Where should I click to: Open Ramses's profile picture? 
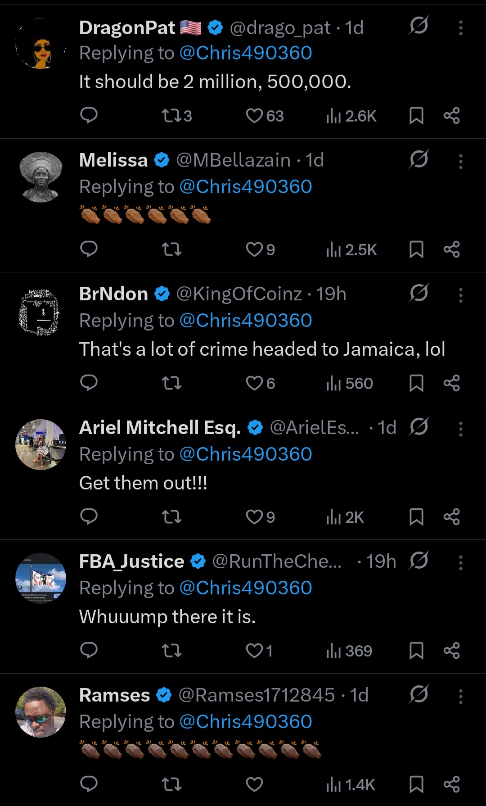(x=41, y=712)
